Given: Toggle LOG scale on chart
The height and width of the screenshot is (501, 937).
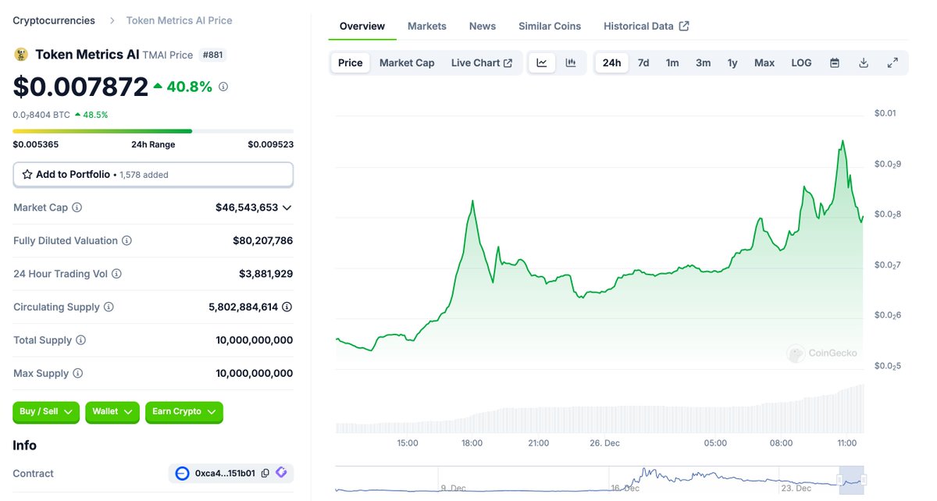Looking at the screenshot, I should [x=801, y=62].
